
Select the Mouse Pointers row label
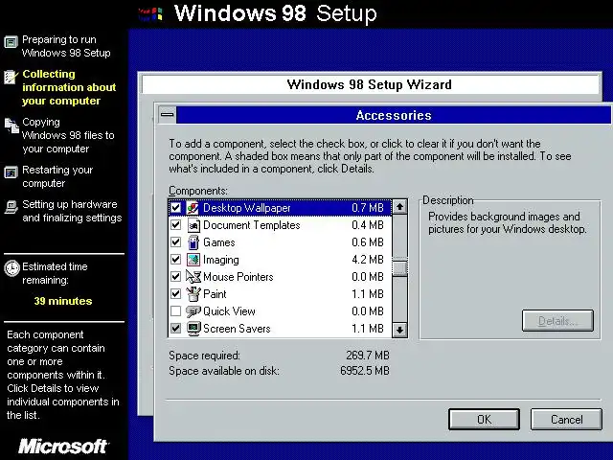coord(238,277)
